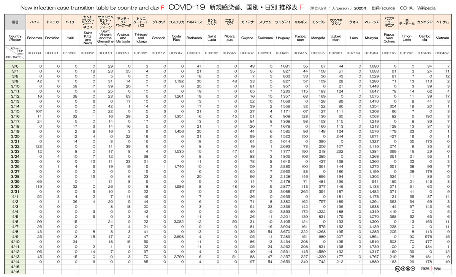Image resolution: width=456 pixels, height=277 pixels.
Task: Select the Antigua and Barbuda header
Action: [x=123, y=38]
